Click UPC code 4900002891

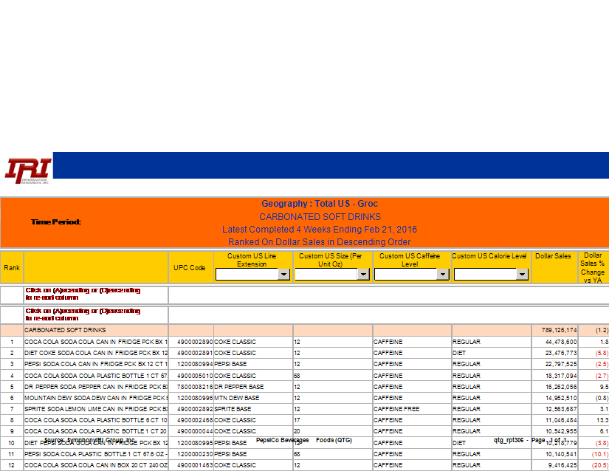195,353
